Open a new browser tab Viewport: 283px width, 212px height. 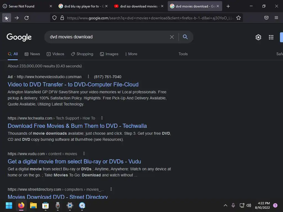[x=228, y=6]
